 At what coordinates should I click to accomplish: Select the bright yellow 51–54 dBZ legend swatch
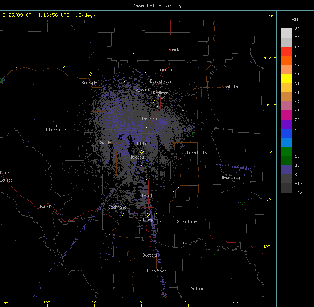286,78
